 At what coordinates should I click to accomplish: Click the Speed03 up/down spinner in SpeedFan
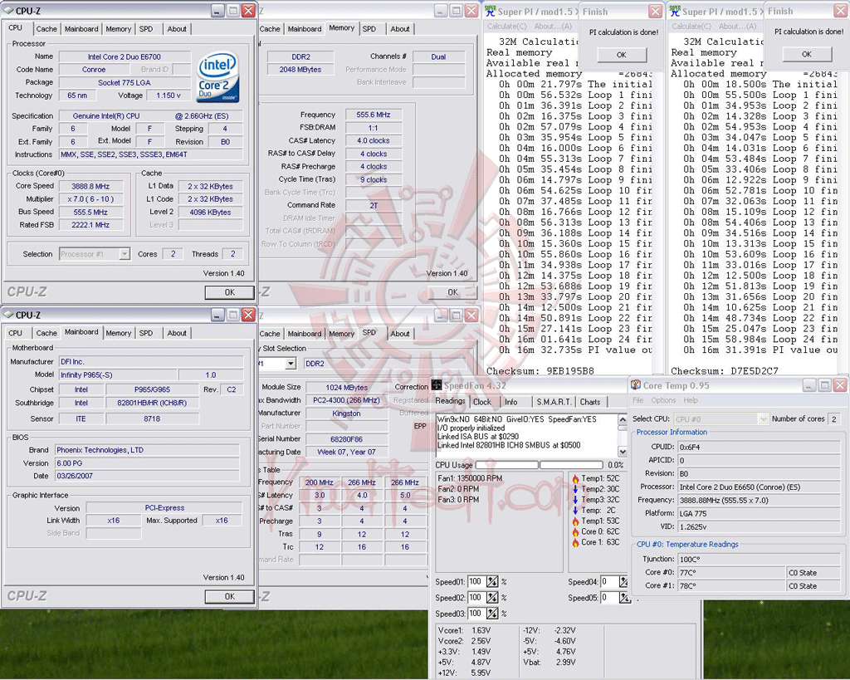(x=492, y=614)
